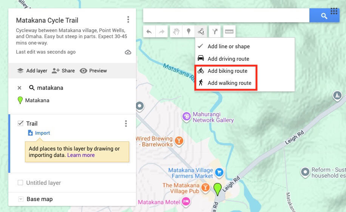346x212 pixels.
Task: Choose Add biking route
Action: [227, 71]
